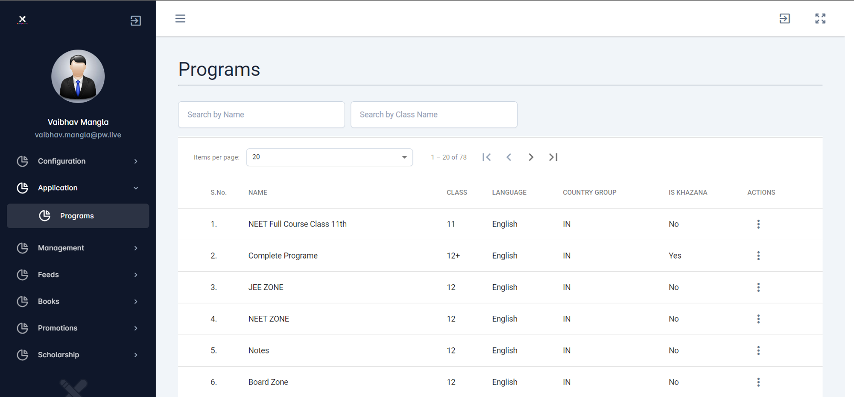854x397 pixels.
Task: Jump to last page of programs
Action: pos(553,157)
